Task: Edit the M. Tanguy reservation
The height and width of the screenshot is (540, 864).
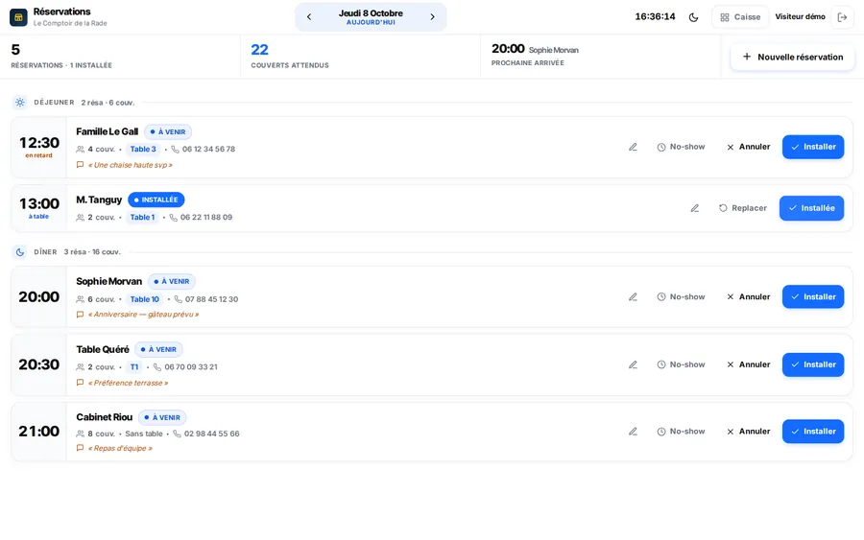Action: click(695, 208)
